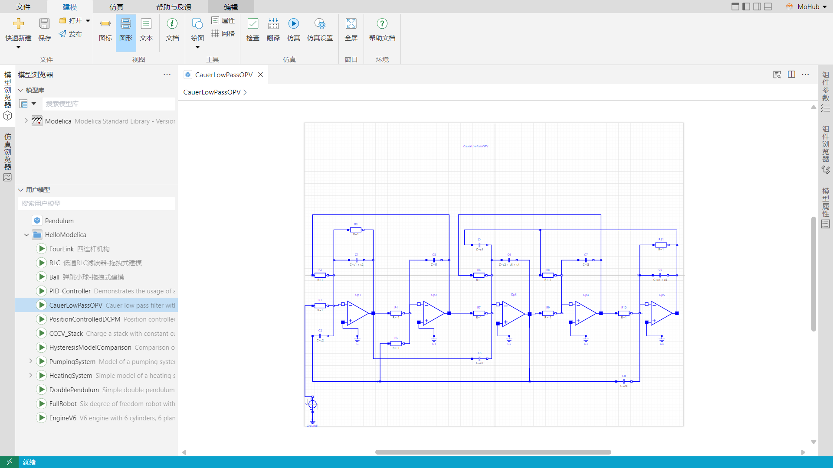Open the 文件 menu tab
833x468 pixels.
23,7
